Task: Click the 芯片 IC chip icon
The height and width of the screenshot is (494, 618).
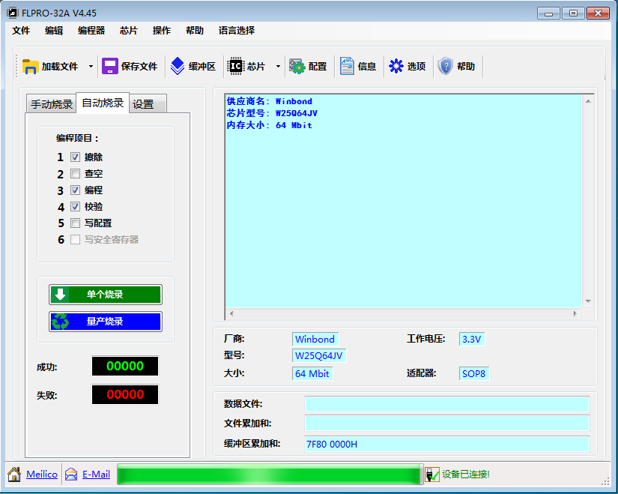Action: point(236,66)
